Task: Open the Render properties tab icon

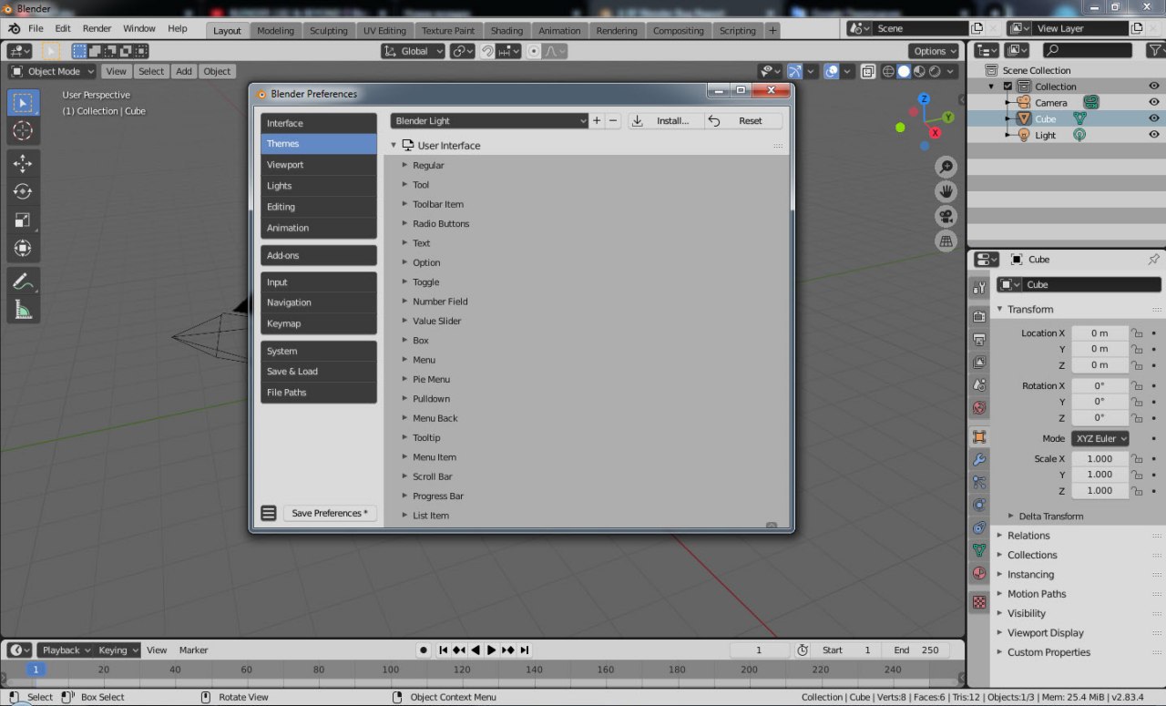Action: click(979, 316)
